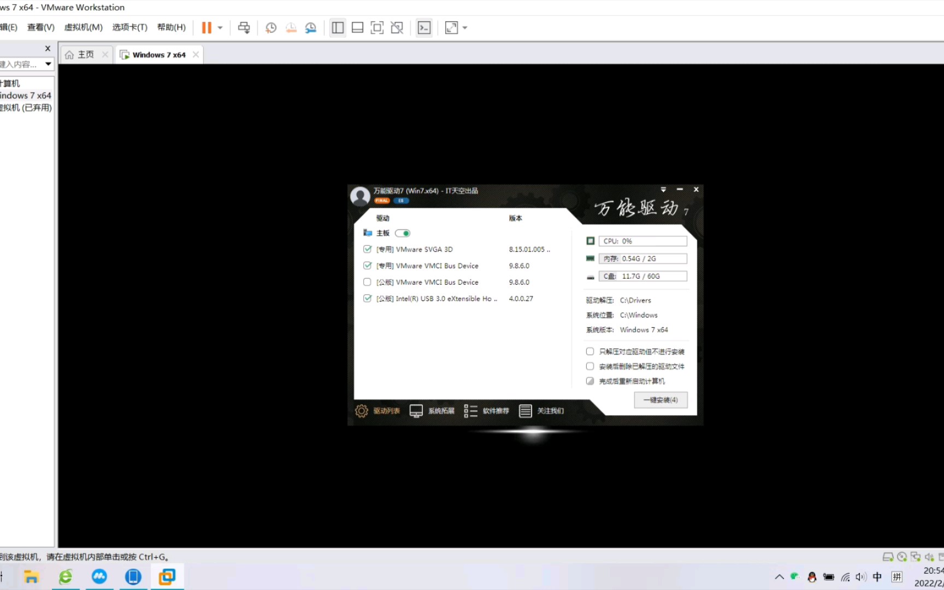Check 只解压对应驱动但不进行安装 option

tap(589, 351)
